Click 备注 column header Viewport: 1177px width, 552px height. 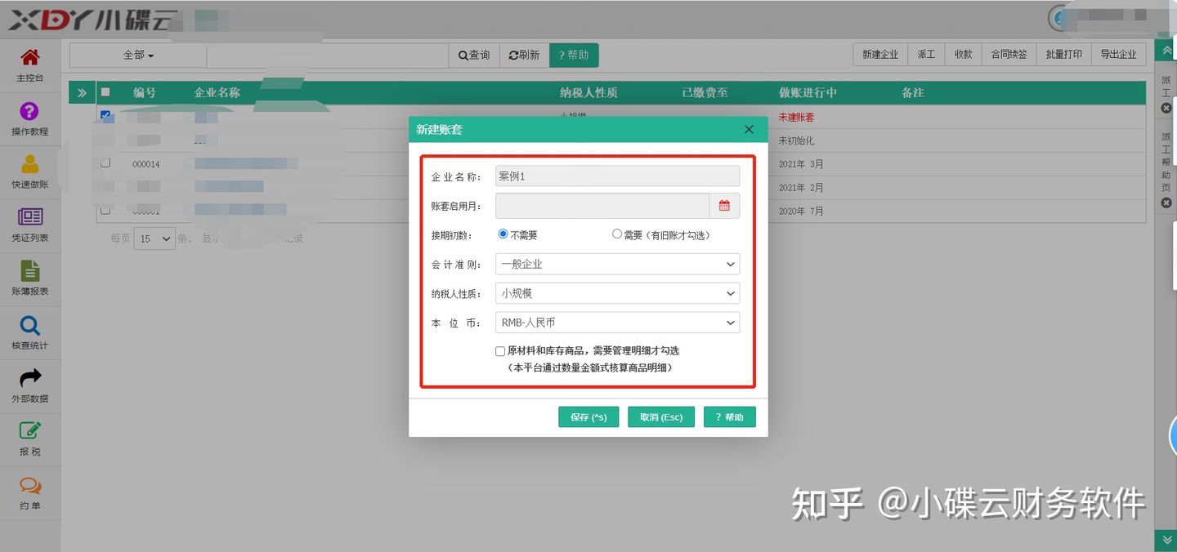pyautogui.click(x=913, y=93)
